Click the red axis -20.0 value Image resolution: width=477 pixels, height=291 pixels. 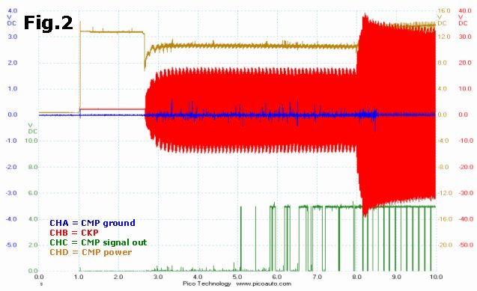pos(466,167)
